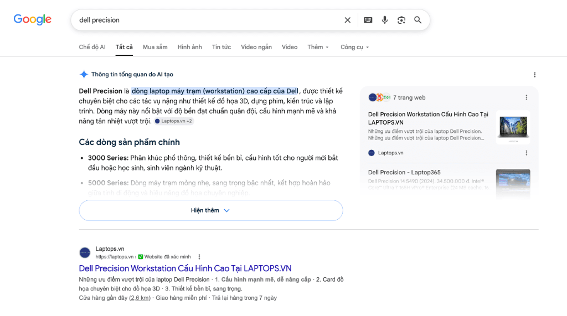The height and width of the screenshot is (316, 567).
Task: Expand the Thêm dropdown
Action: (318, 47)
